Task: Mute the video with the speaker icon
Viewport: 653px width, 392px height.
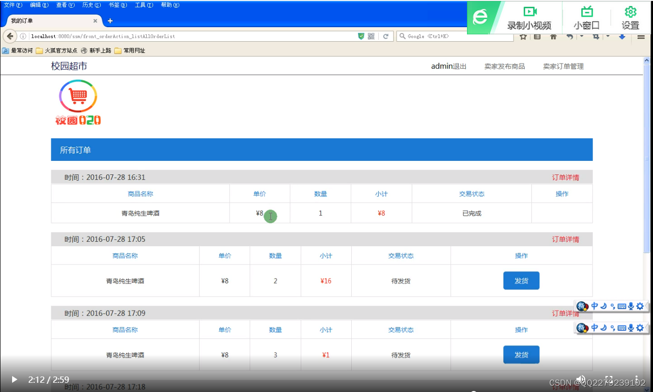Action: 582,379
